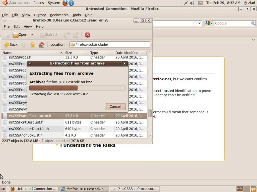Open archive manager Edit menu
257x192 pixels.
17,26
